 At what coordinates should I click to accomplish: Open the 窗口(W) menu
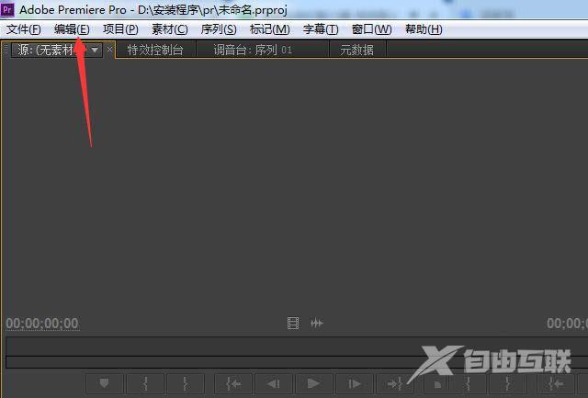(371, 29)
